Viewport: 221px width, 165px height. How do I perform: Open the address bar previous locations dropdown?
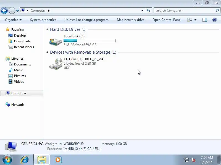pos(142,10)
